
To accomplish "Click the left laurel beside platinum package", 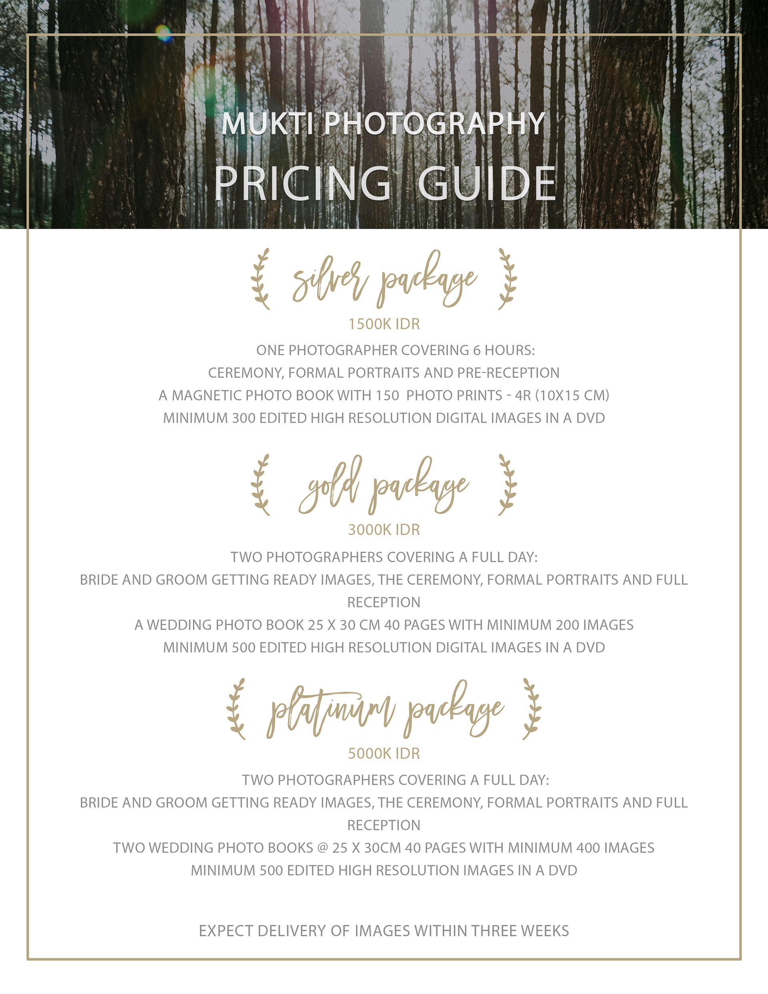I will pos(236,709).
